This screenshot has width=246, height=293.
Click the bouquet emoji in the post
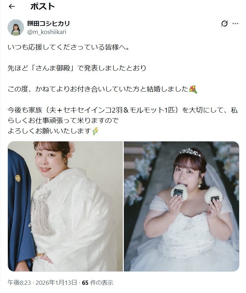coord(193,89)
